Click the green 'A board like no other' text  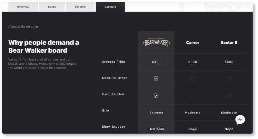click(x=23, y=27)
